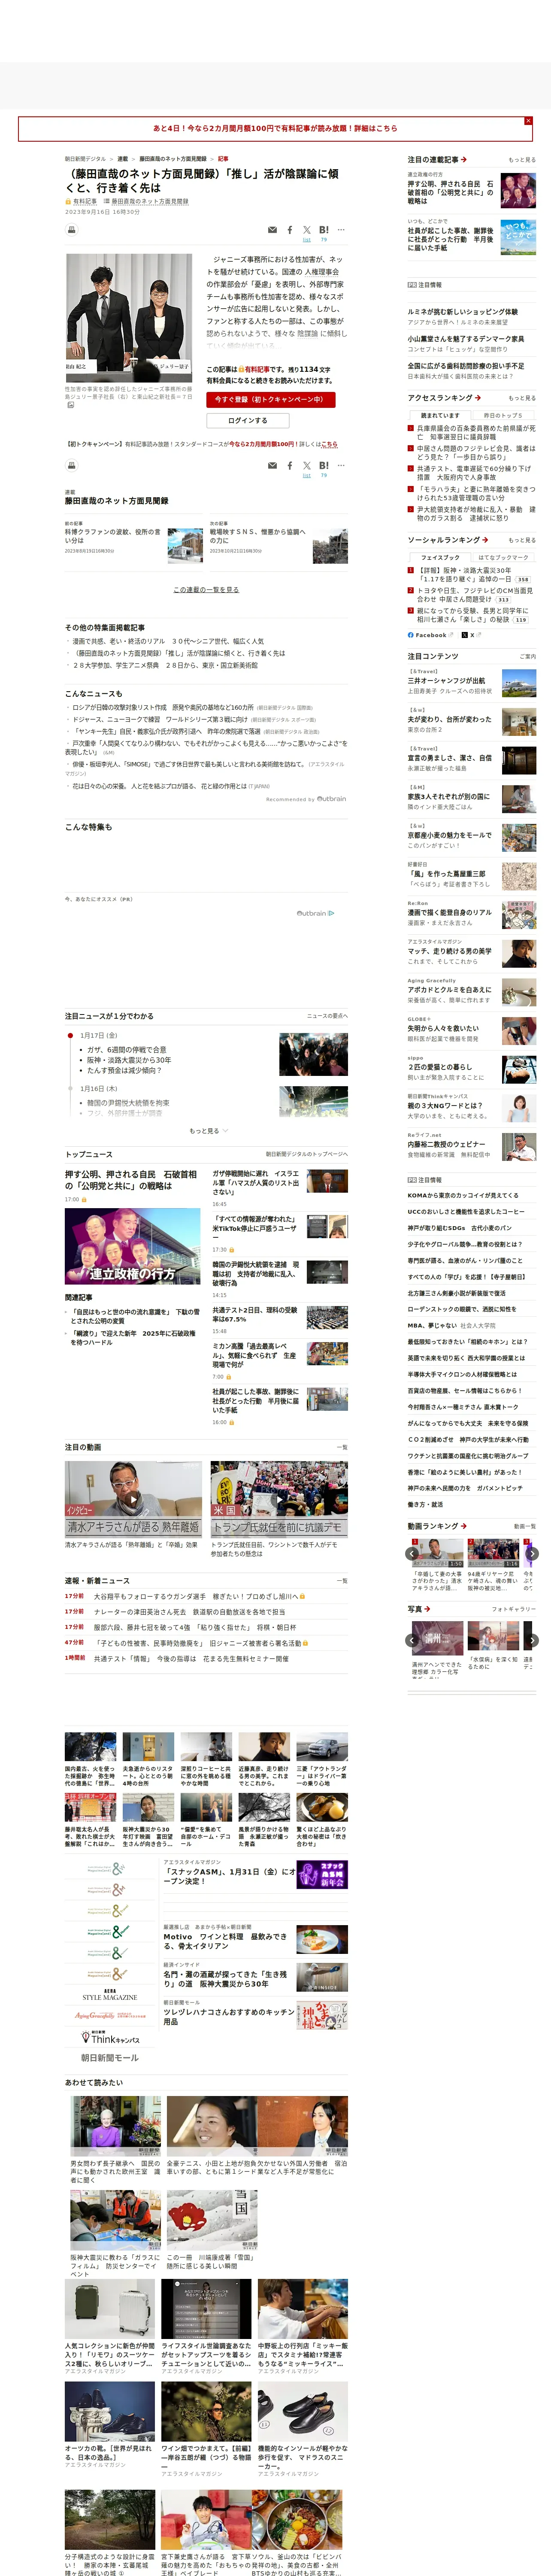551x2576 pixels.
Task: Click list link under top X icon
Action: click(x=306, y=240)
